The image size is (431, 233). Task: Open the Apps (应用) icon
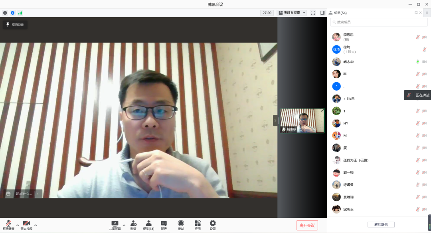pyautogui.click(x=198, y=224)
